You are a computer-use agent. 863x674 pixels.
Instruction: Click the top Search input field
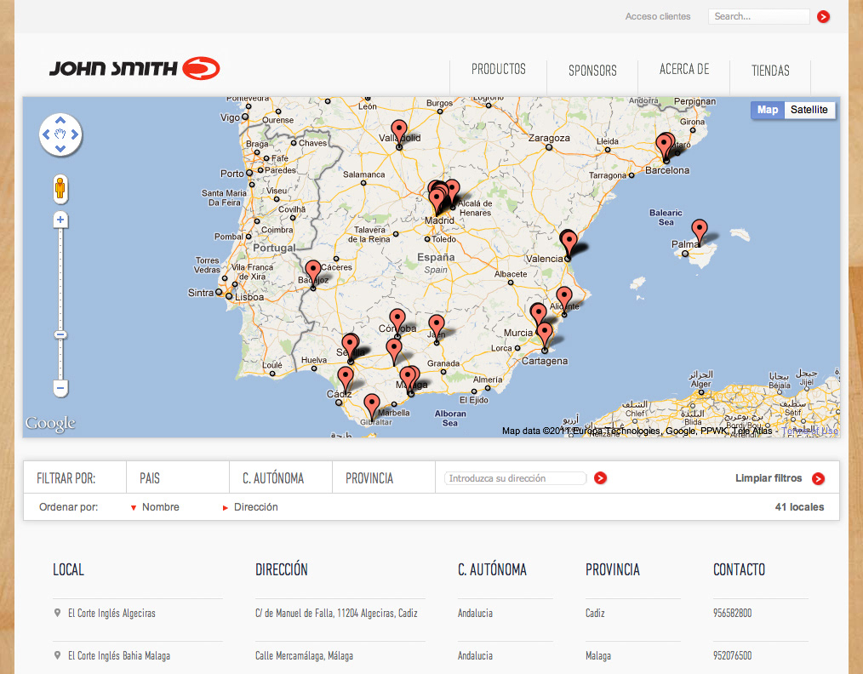(758, 16)
